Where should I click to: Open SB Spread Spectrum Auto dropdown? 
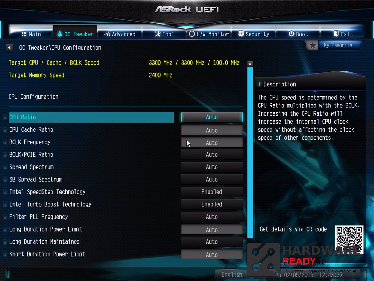[x=212, y=180]
